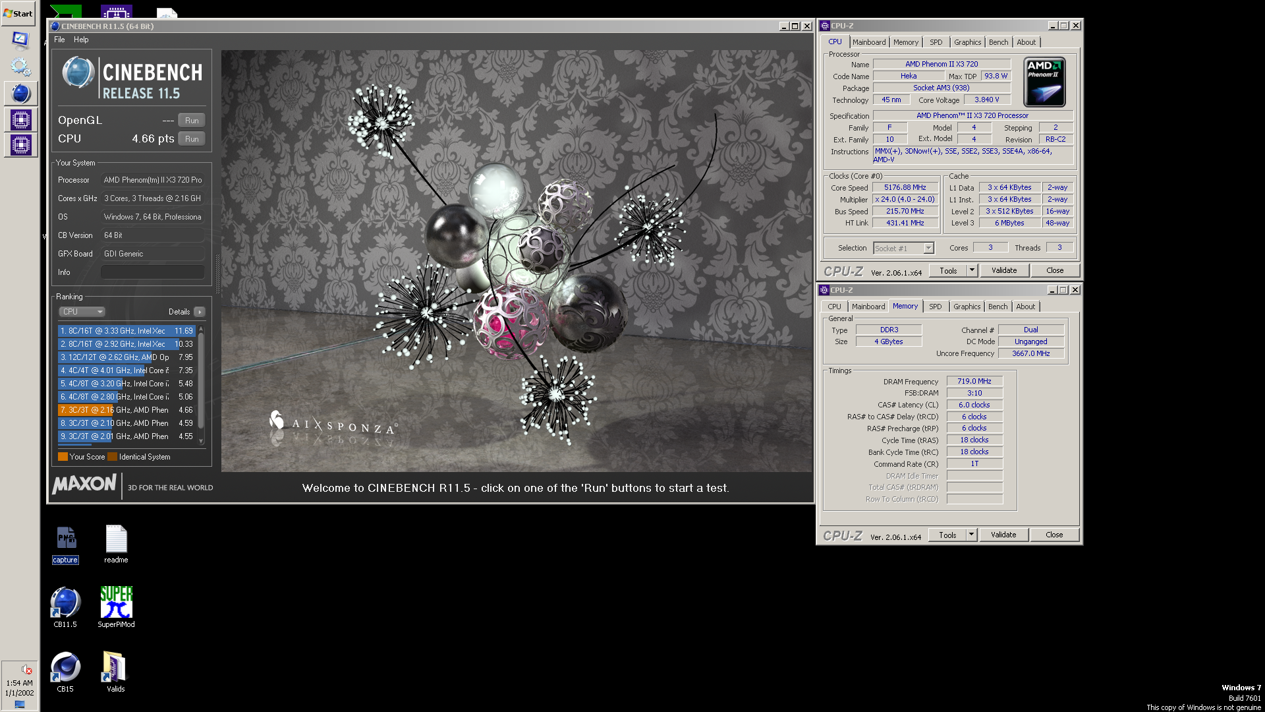The image size is (1265, 712).
Task: Click the top CPU-Z title bar icon
Action: (x=824, y=26)
